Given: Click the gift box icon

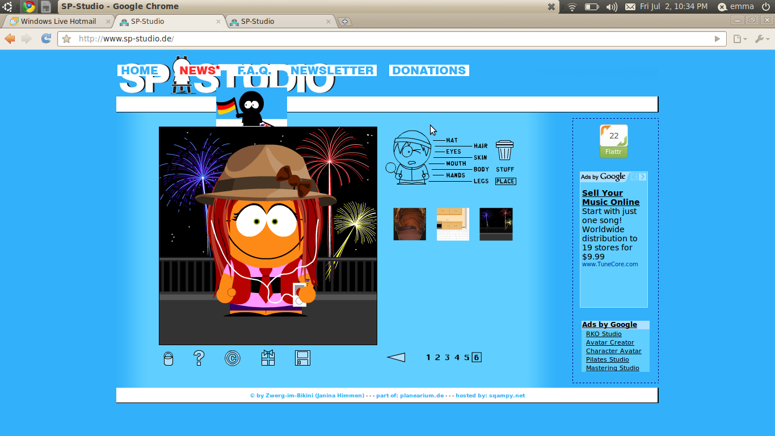Looking at the screenshot, I should [268, 358].
